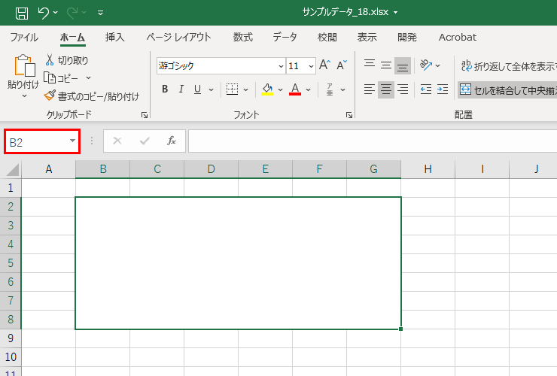557x376 pixels.
Task: Expand text orientation dropdown arrow
Action: (437, 65)
